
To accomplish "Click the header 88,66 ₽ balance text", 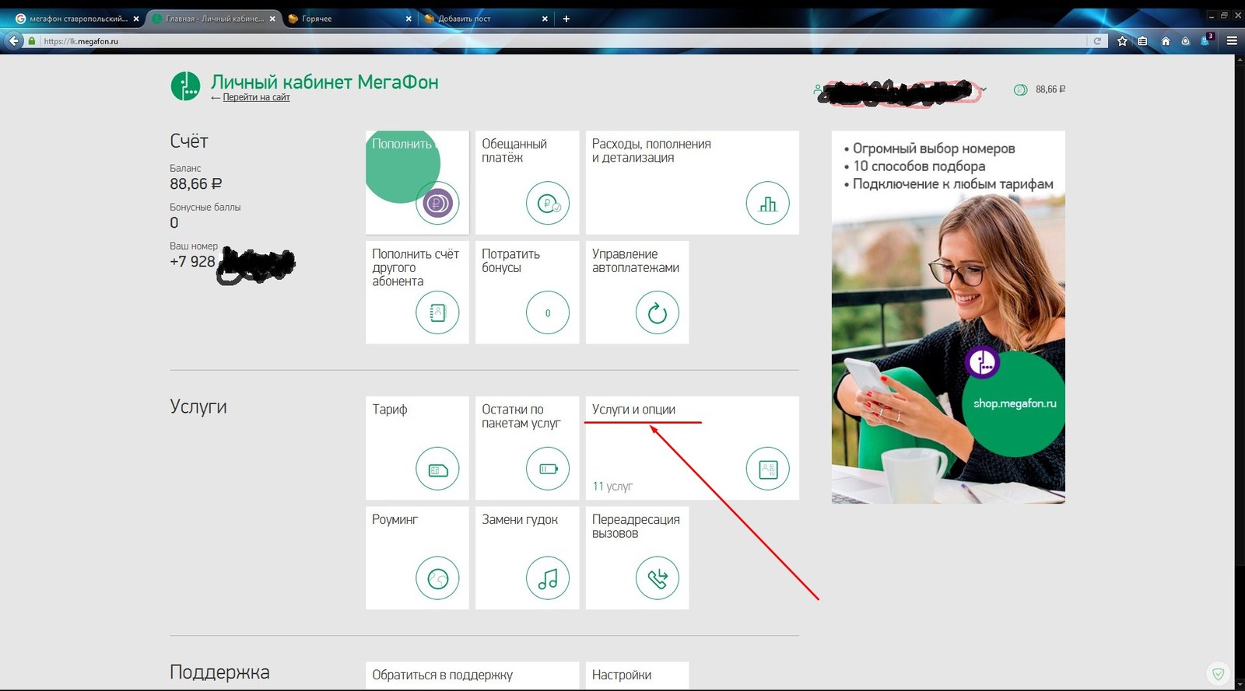I will 1050,89.
